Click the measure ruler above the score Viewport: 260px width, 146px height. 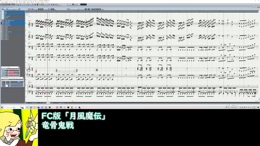[x=142, y=11]
